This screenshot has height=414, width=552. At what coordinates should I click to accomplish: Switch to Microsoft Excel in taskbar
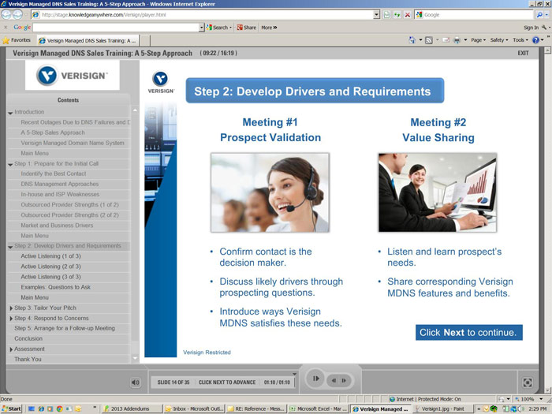317,408
